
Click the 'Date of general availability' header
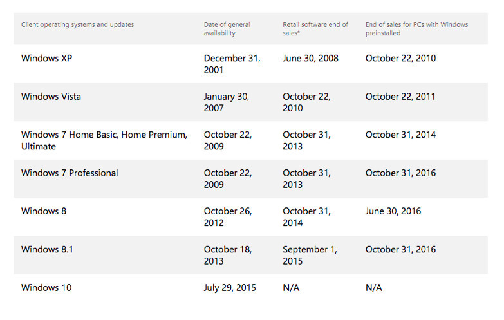coord(227,29)
